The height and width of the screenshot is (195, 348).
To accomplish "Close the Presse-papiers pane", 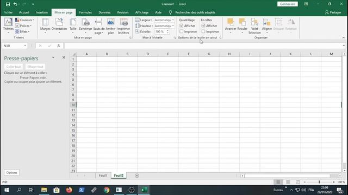I will [x=64, y=57].
